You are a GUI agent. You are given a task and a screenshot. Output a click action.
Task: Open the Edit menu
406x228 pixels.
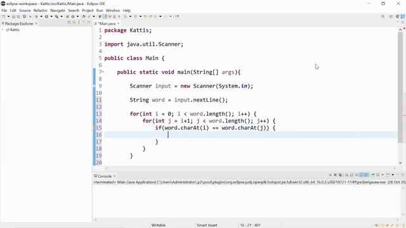(13, 11)
